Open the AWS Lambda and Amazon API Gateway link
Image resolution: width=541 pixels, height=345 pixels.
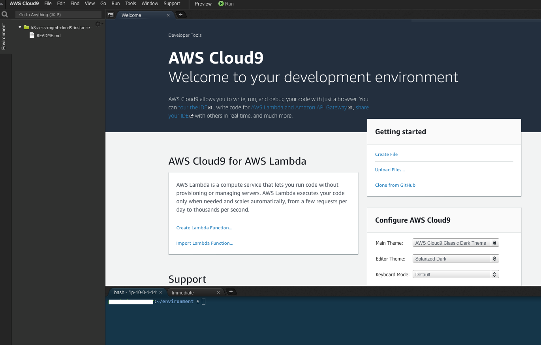(299, 107)
